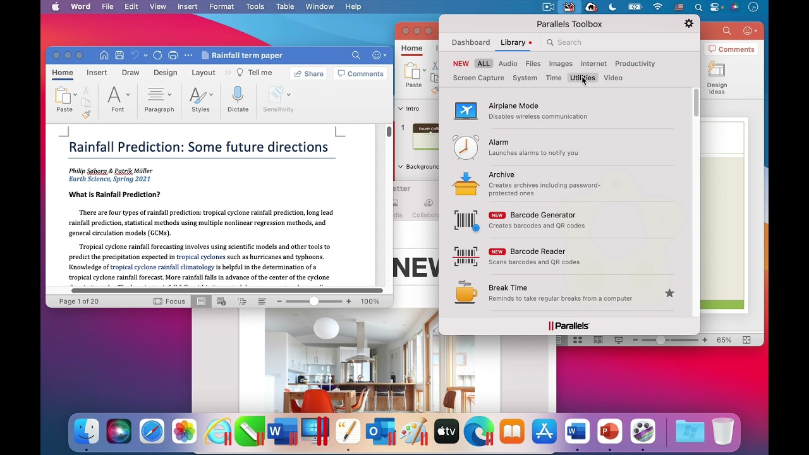Toggle Focus mode in Word status bar
The image size is (809, 455).
(169, 301)
